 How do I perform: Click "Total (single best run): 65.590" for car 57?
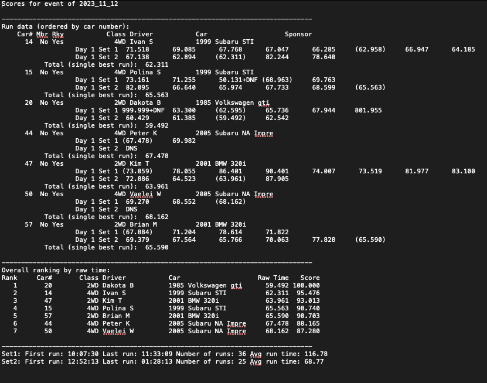(106, 247)
